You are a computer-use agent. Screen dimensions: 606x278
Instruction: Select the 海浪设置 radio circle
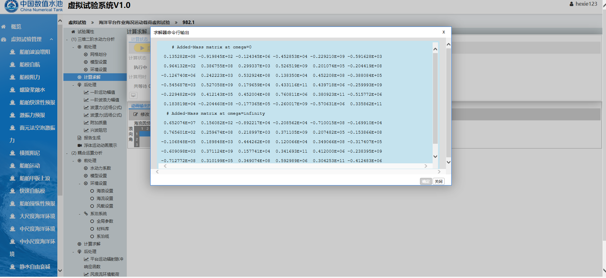[x=92, y=191]
